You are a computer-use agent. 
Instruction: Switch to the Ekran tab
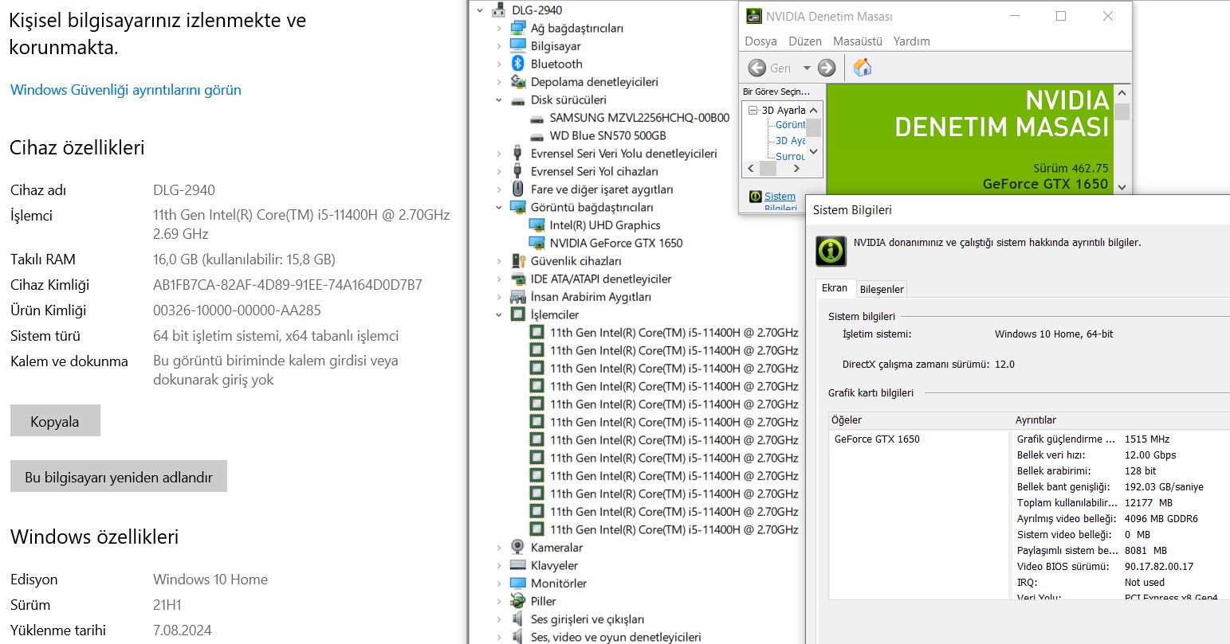(x=835, y=288)
